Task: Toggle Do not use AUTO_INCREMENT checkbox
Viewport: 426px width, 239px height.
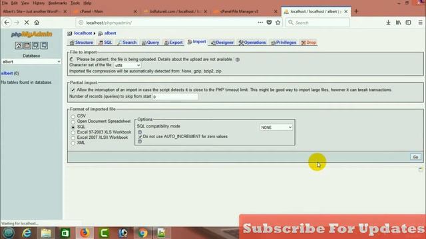Action: (140, 137)
